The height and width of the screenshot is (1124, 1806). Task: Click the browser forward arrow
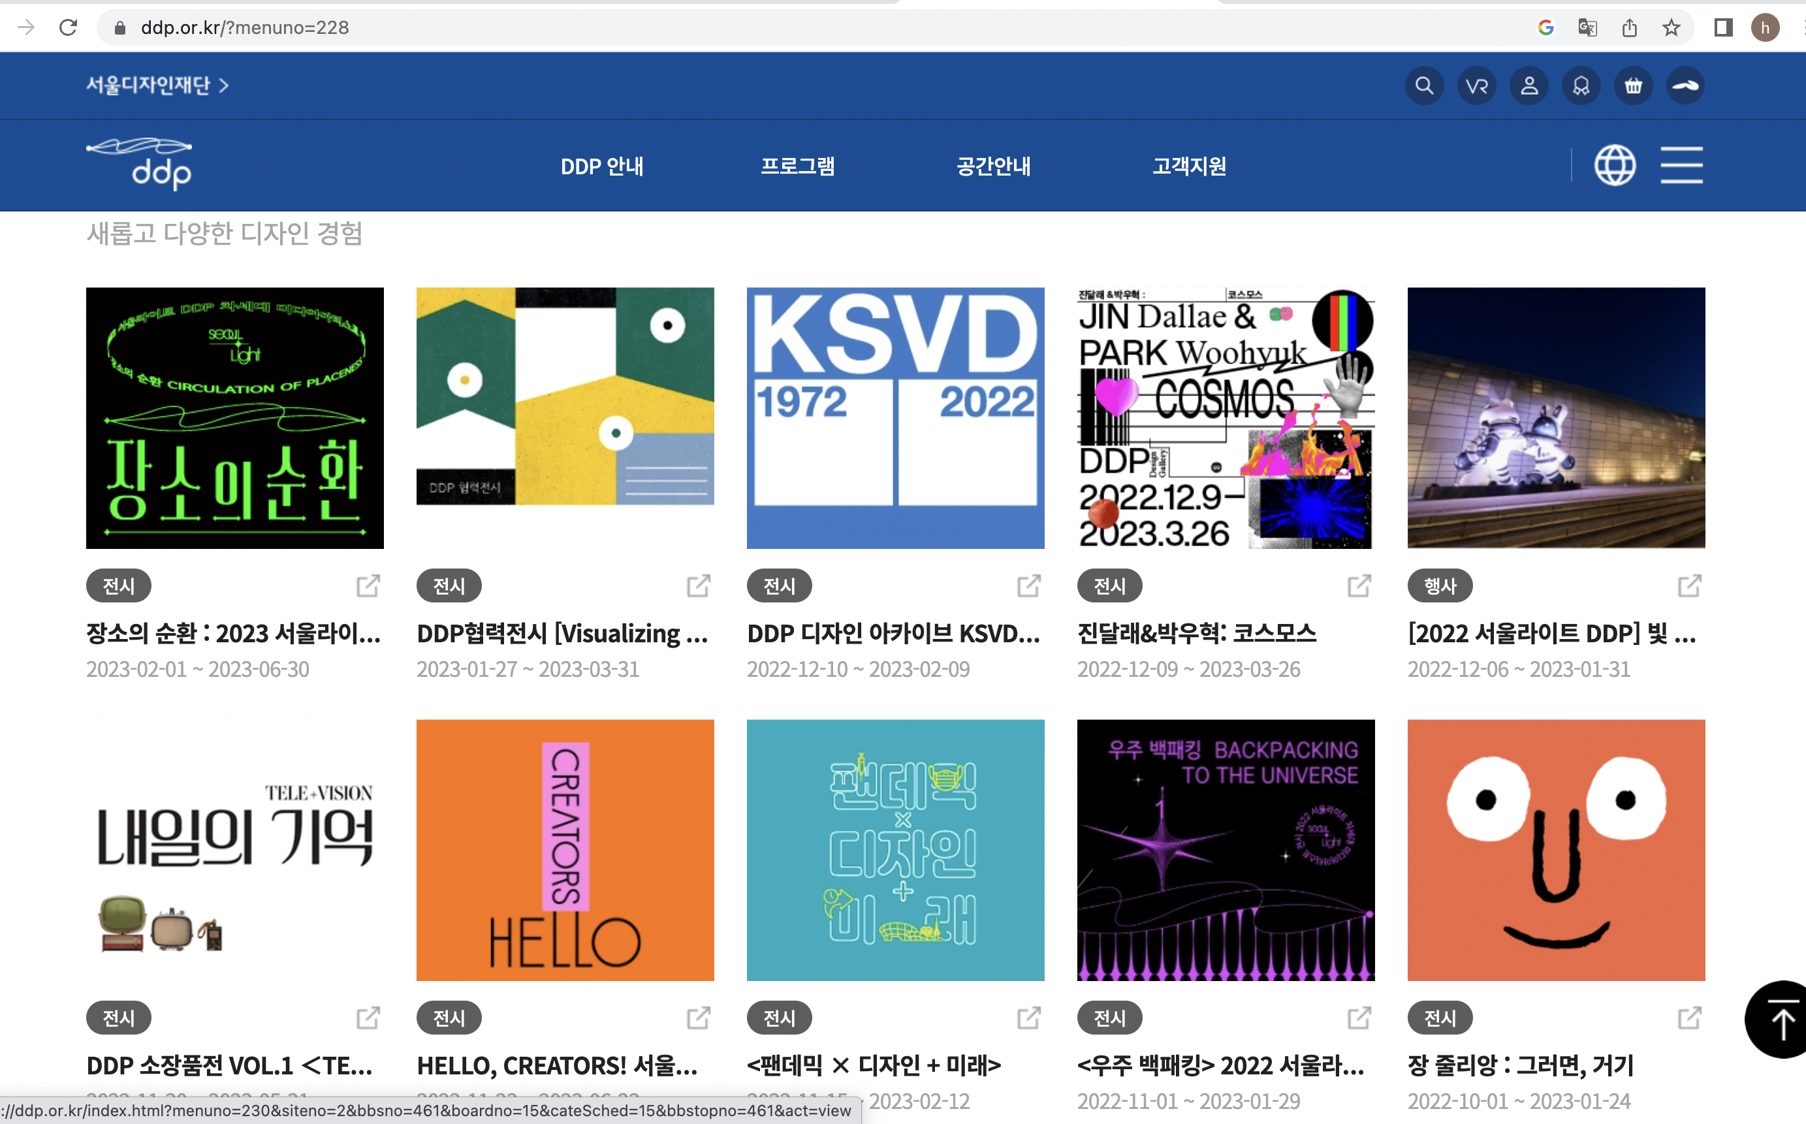(x=26, y=27)
